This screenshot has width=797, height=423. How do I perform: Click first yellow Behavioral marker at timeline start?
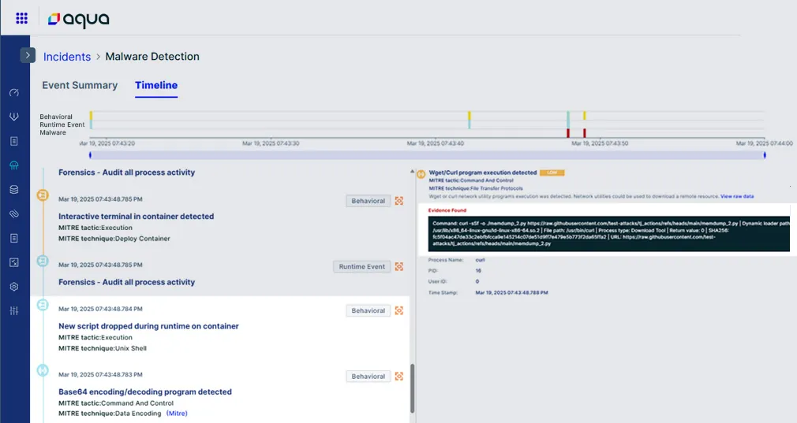91,116
